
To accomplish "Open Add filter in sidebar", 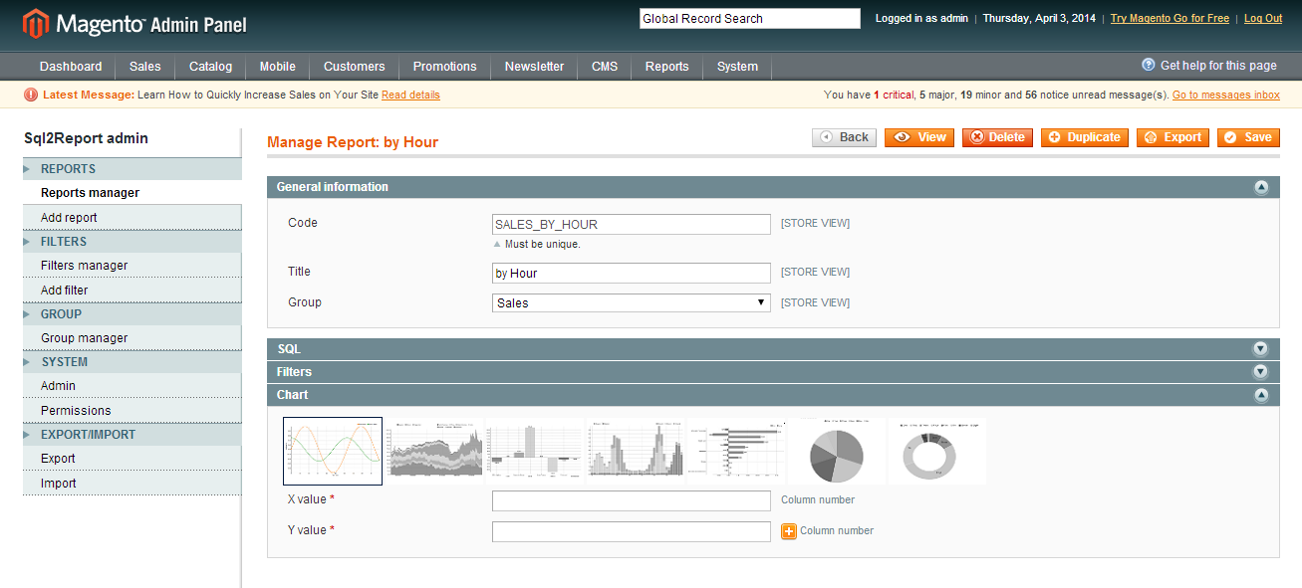I will [132, 291].
